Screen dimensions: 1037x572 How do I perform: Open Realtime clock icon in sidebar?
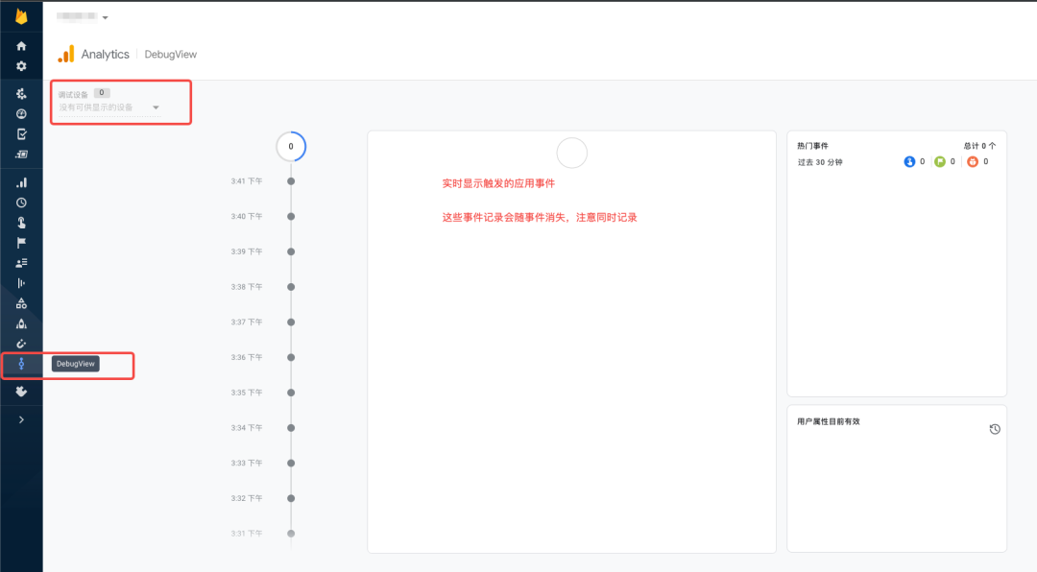point(21,203)
